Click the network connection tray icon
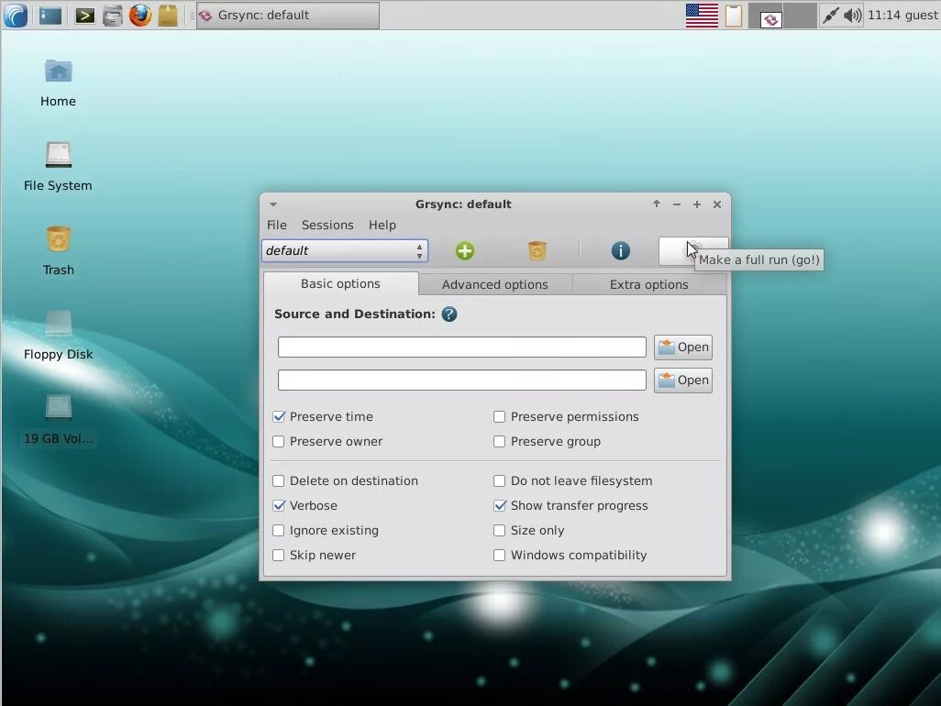941x706 pixels. click(x=830, y=15)
